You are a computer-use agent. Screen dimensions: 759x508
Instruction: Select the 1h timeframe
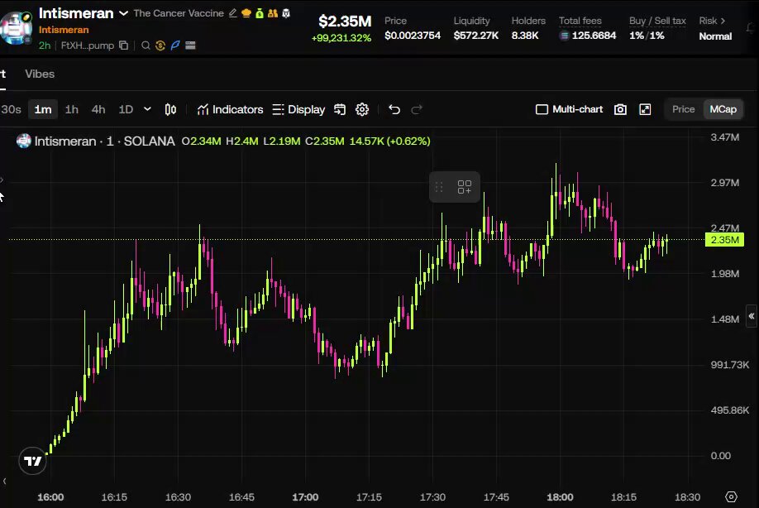click(x=72, y=109)
